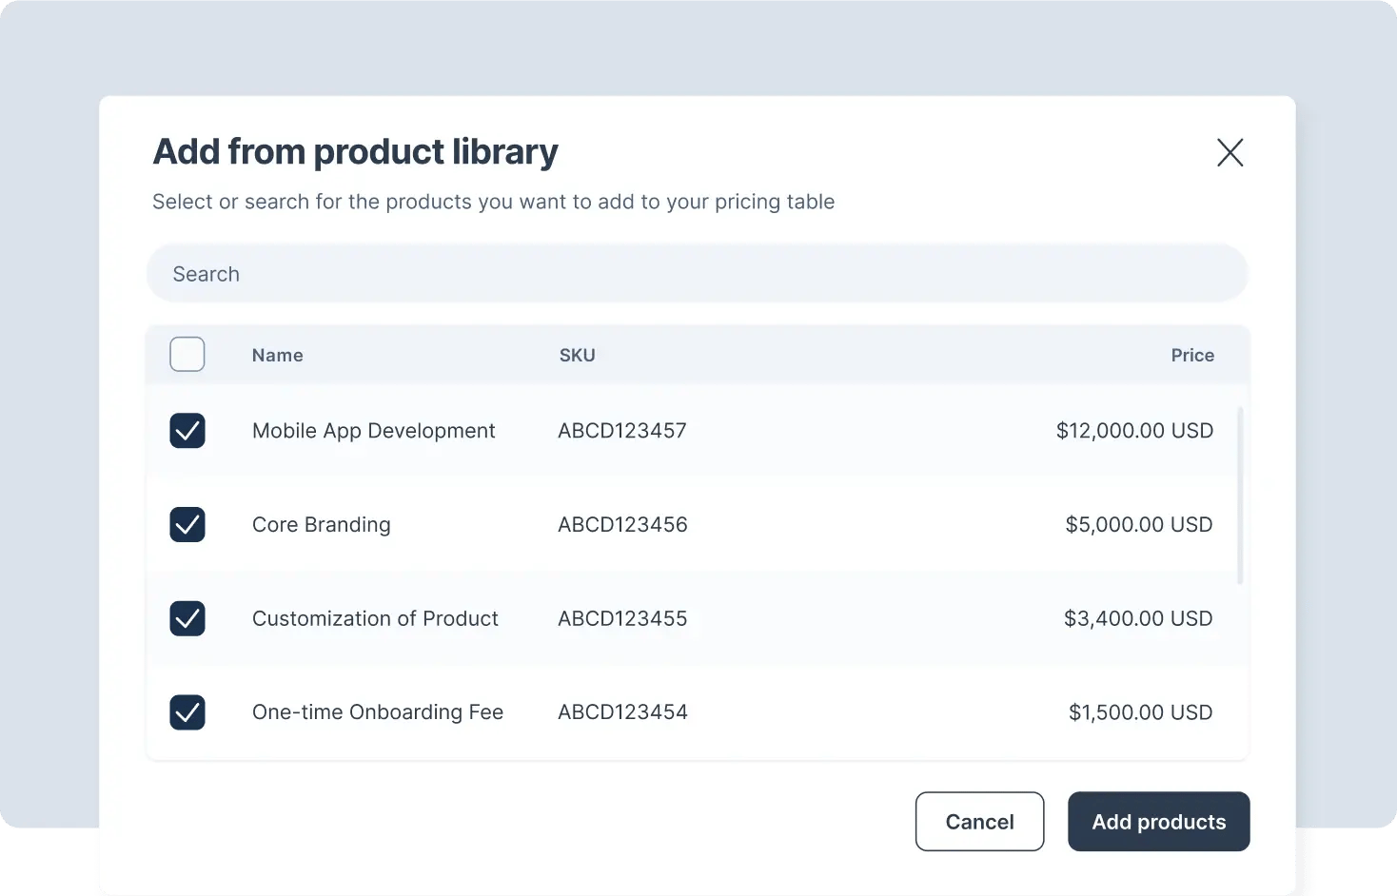This screenshot has width=1397, height=896.
Task: Click the SKU column header
Action: coord(577,356)
